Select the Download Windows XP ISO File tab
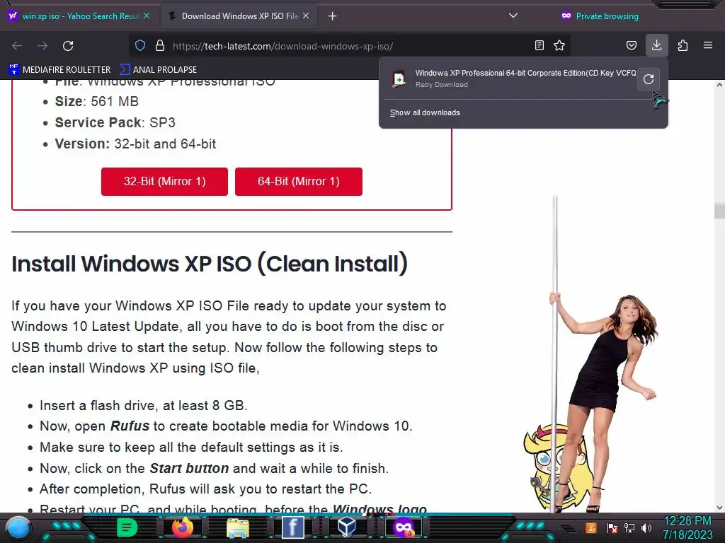725x543 pixels. 239,16
